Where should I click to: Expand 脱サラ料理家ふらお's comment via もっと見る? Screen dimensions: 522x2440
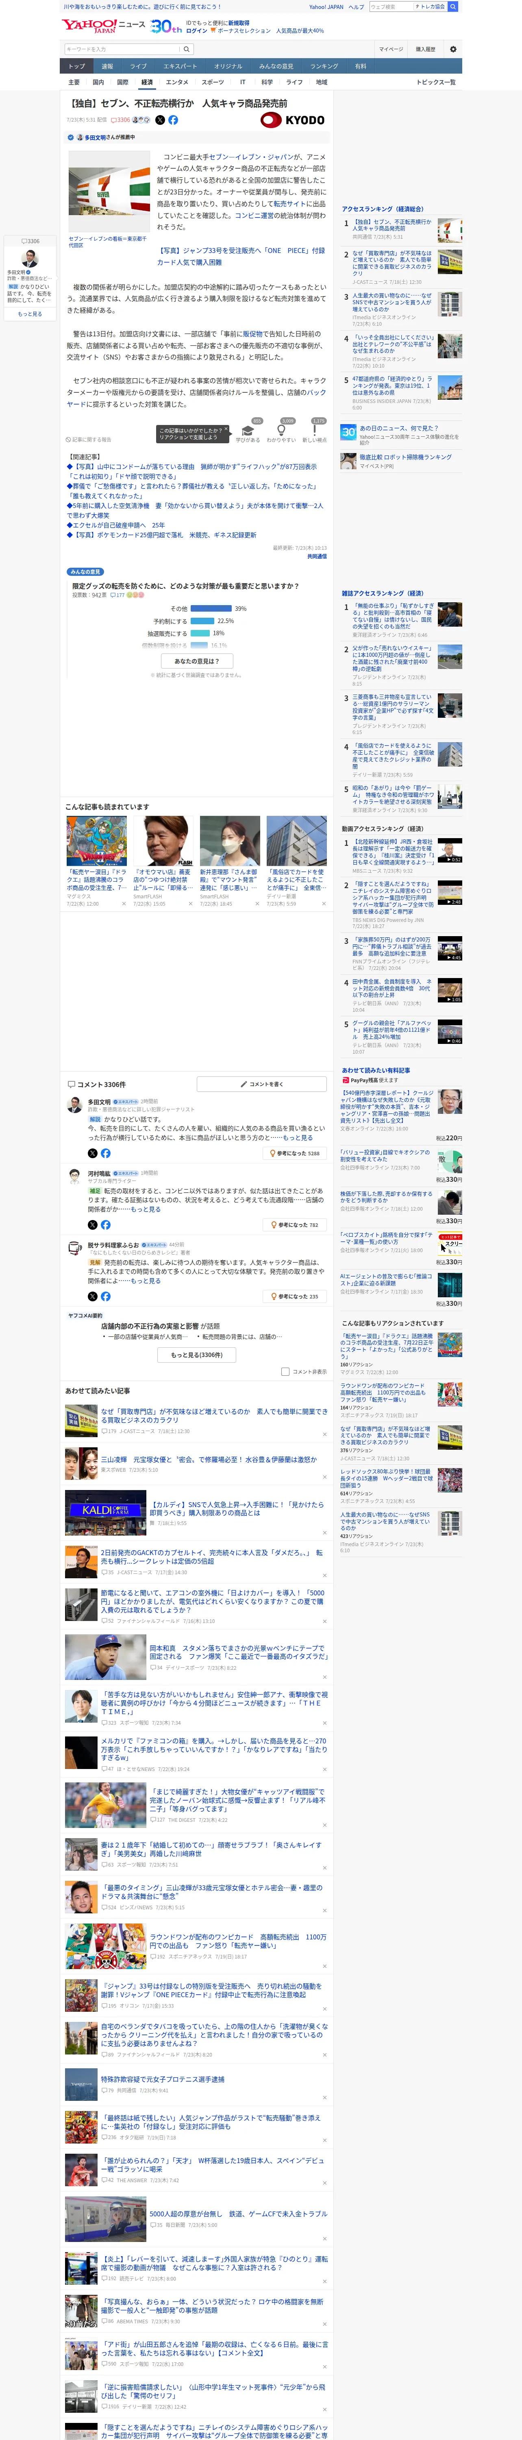(x=145, y=1281)
